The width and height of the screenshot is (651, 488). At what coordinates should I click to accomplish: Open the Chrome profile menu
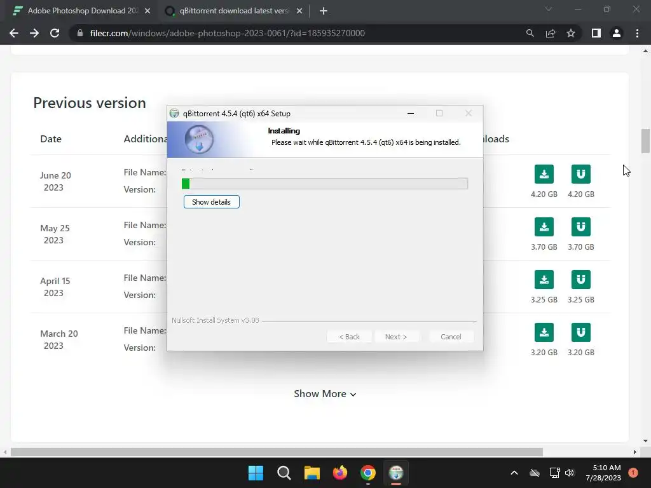point(617,33)
